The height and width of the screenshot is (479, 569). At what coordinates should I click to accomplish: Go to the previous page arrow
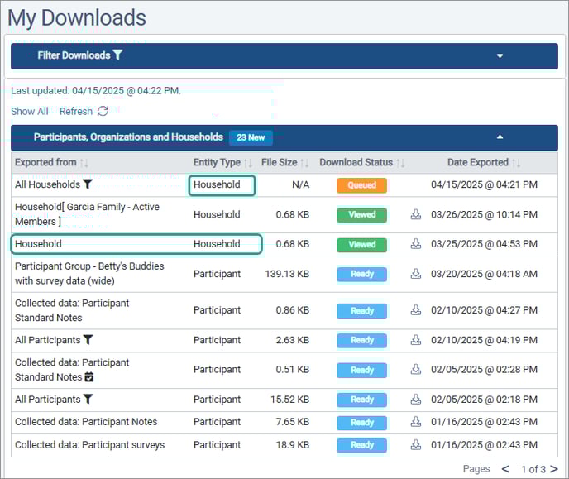tap(505, 469)
